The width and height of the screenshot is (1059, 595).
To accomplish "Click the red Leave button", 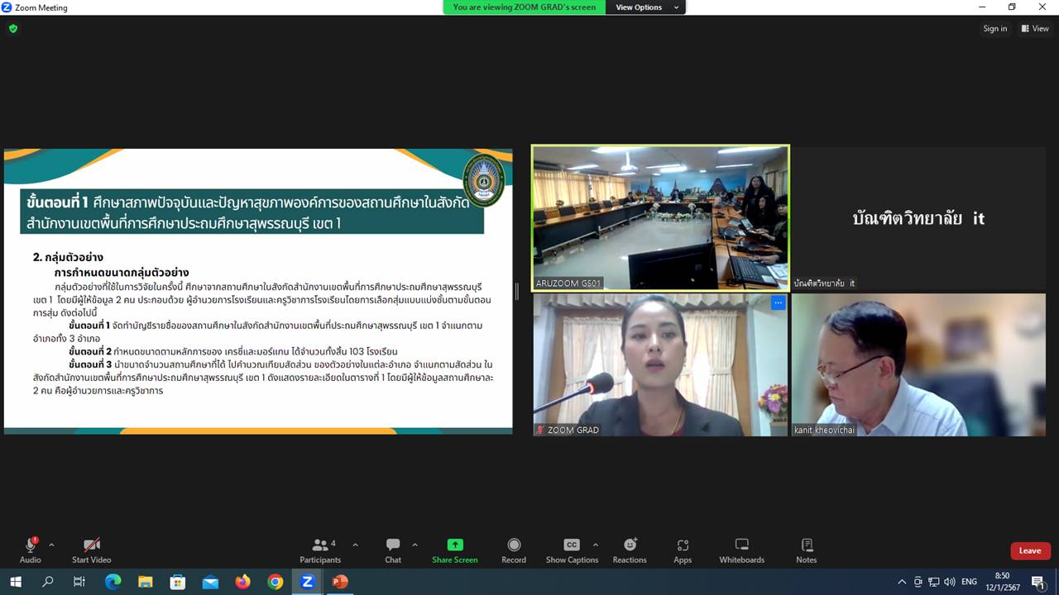I will click(x=1030, y=551).
